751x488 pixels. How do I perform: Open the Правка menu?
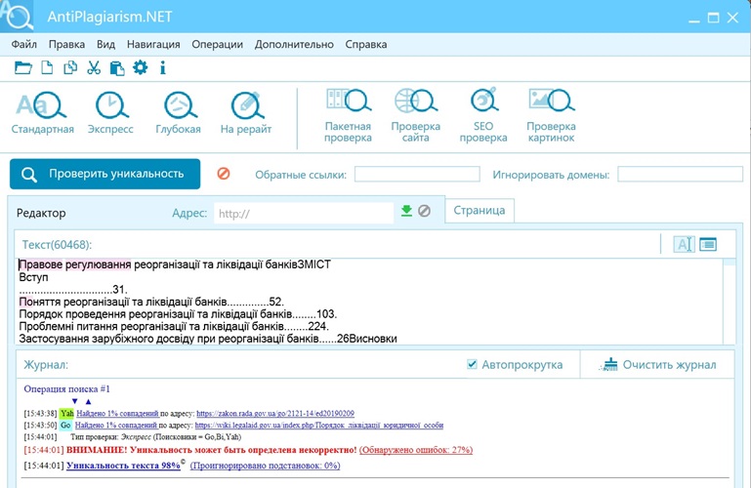[66, 45]
